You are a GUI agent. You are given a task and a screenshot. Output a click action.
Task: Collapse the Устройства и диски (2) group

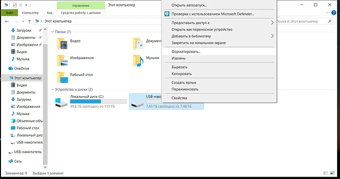pos(52,89)
